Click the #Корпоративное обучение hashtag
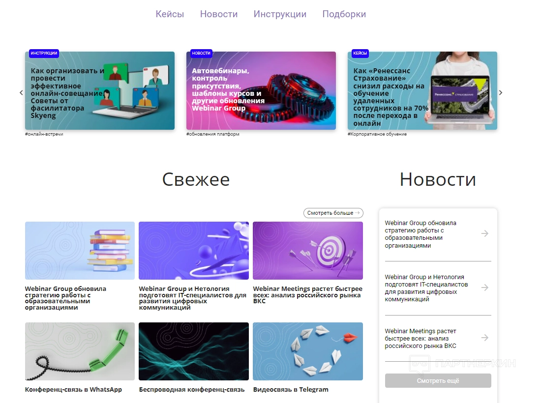Image resolution: width=541 pixels, height=403 pixels. [x=377, y=134]
